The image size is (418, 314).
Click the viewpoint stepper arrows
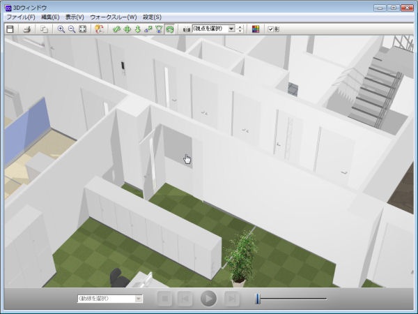(240, 29)
